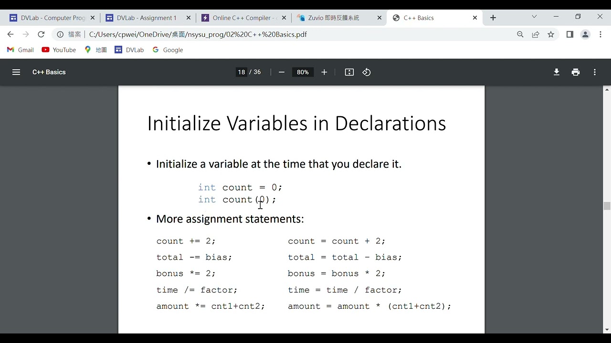The height and width of the screenshot is (343, 611).
Task: Click the vertical scrollbar thumb
Action: (x=607, y=206)
